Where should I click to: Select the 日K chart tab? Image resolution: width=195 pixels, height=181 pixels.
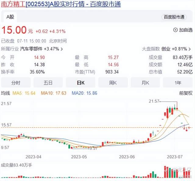80,83
